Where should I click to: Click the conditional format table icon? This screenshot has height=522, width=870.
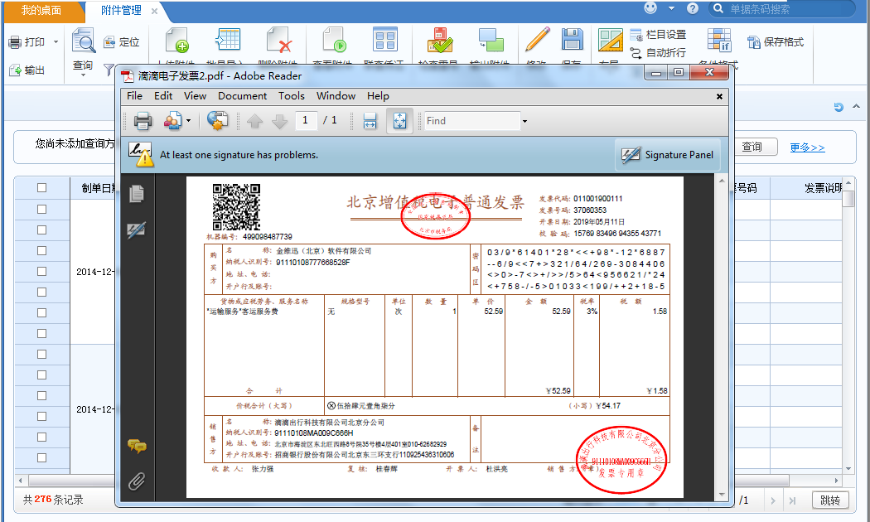pyautogui.click(x=719, y=40)
